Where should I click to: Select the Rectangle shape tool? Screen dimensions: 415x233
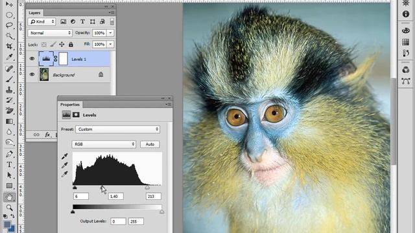9,186
